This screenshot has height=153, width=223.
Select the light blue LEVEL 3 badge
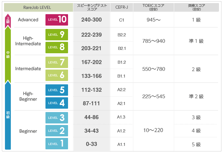click(57, 118)
